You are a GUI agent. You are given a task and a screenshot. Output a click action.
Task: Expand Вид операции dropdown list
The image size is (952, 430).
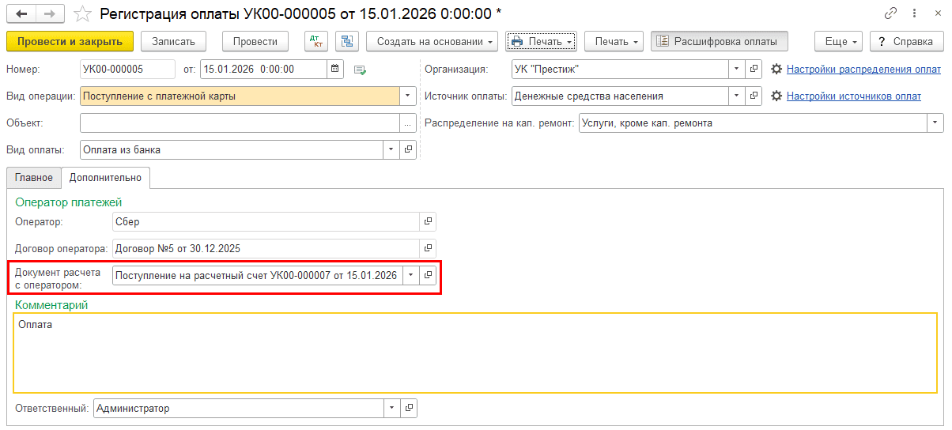[409, 96]
